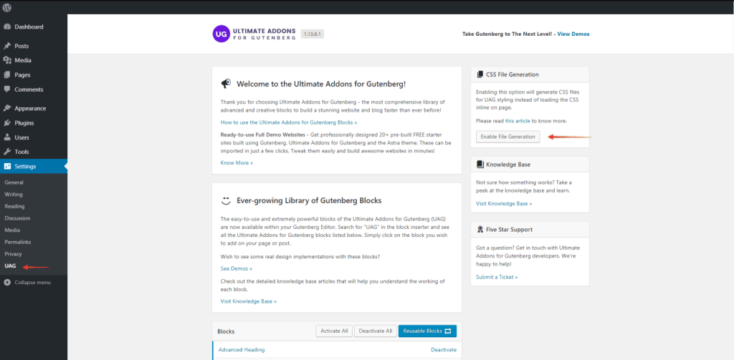Click the Pages icon in sidebar
Image resolution: width=734 pixels, height=360 pixels.
coord(7,75)
